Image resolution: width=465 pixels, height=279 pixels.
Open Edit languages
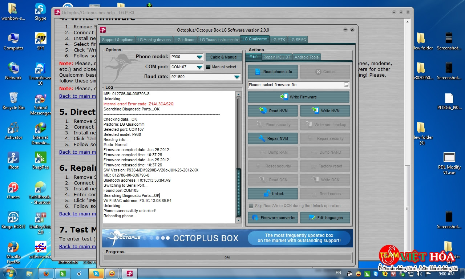coord(325,218)
